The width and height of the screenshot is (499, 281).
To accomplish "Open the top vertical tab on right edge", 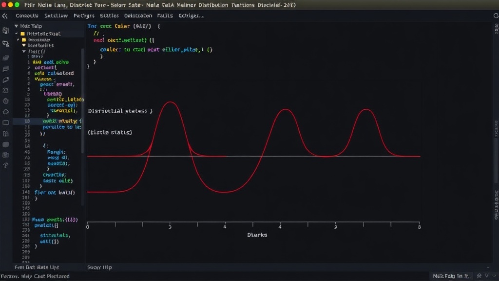I will pyautogui.click(x=497, y=29).
